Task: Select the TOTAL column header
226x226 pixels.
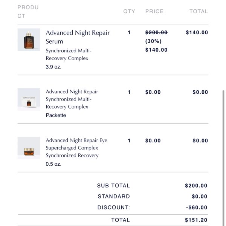Action: pos(199,11)
